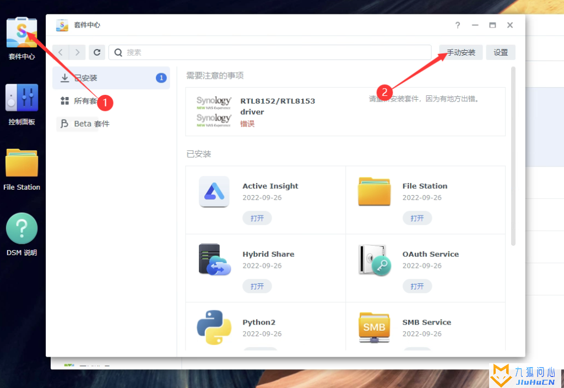
Task: Click the OAuth Service title text
Action: pos(431,254)
